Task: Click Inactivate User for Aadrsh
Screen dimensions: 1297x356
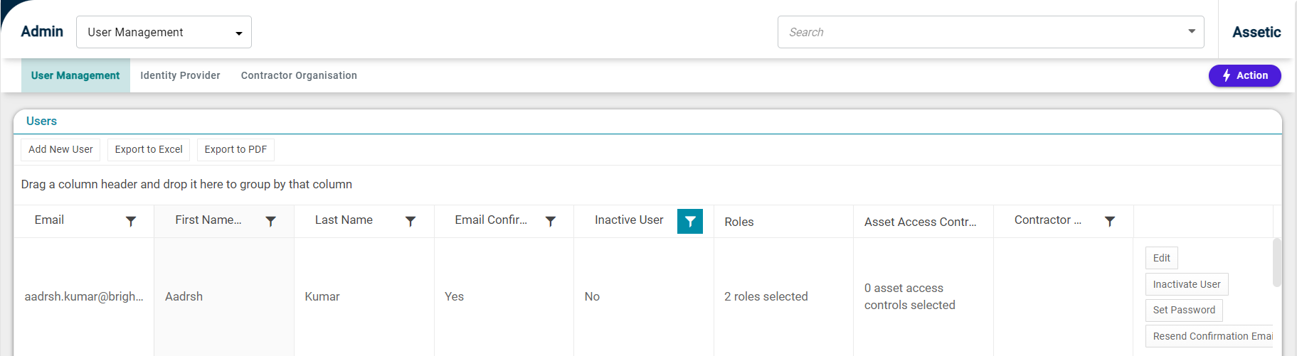Action: coord(1187,284)
